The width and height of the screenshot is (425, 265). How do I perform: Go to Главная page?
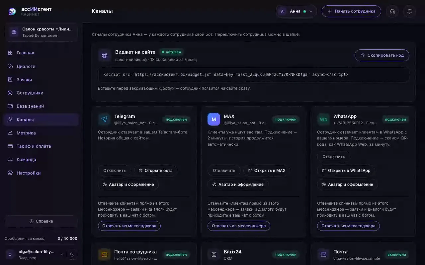coord(41,53)
